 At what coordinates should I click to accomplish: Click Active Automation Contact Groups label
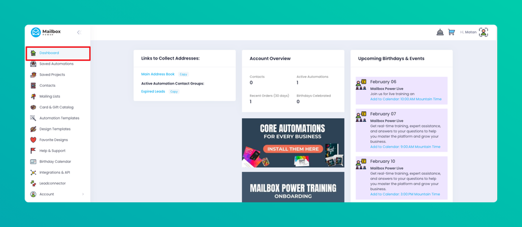(x=172, y=83)
